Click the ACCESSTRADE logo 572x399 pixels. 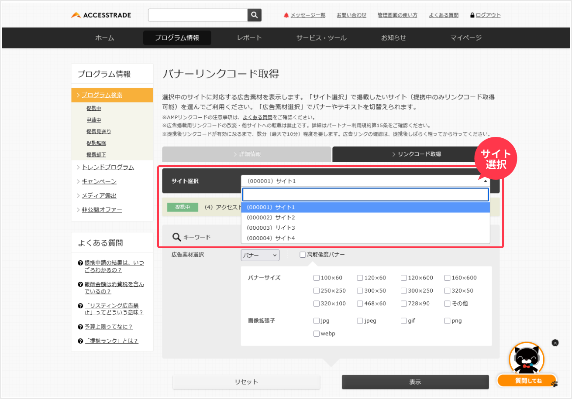click(x=101, y=15)
